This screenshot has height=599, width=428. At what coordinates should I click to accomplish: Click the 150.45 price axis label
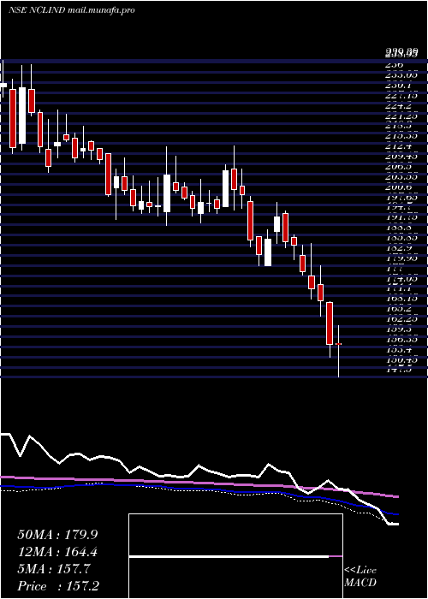pos(401,360)
